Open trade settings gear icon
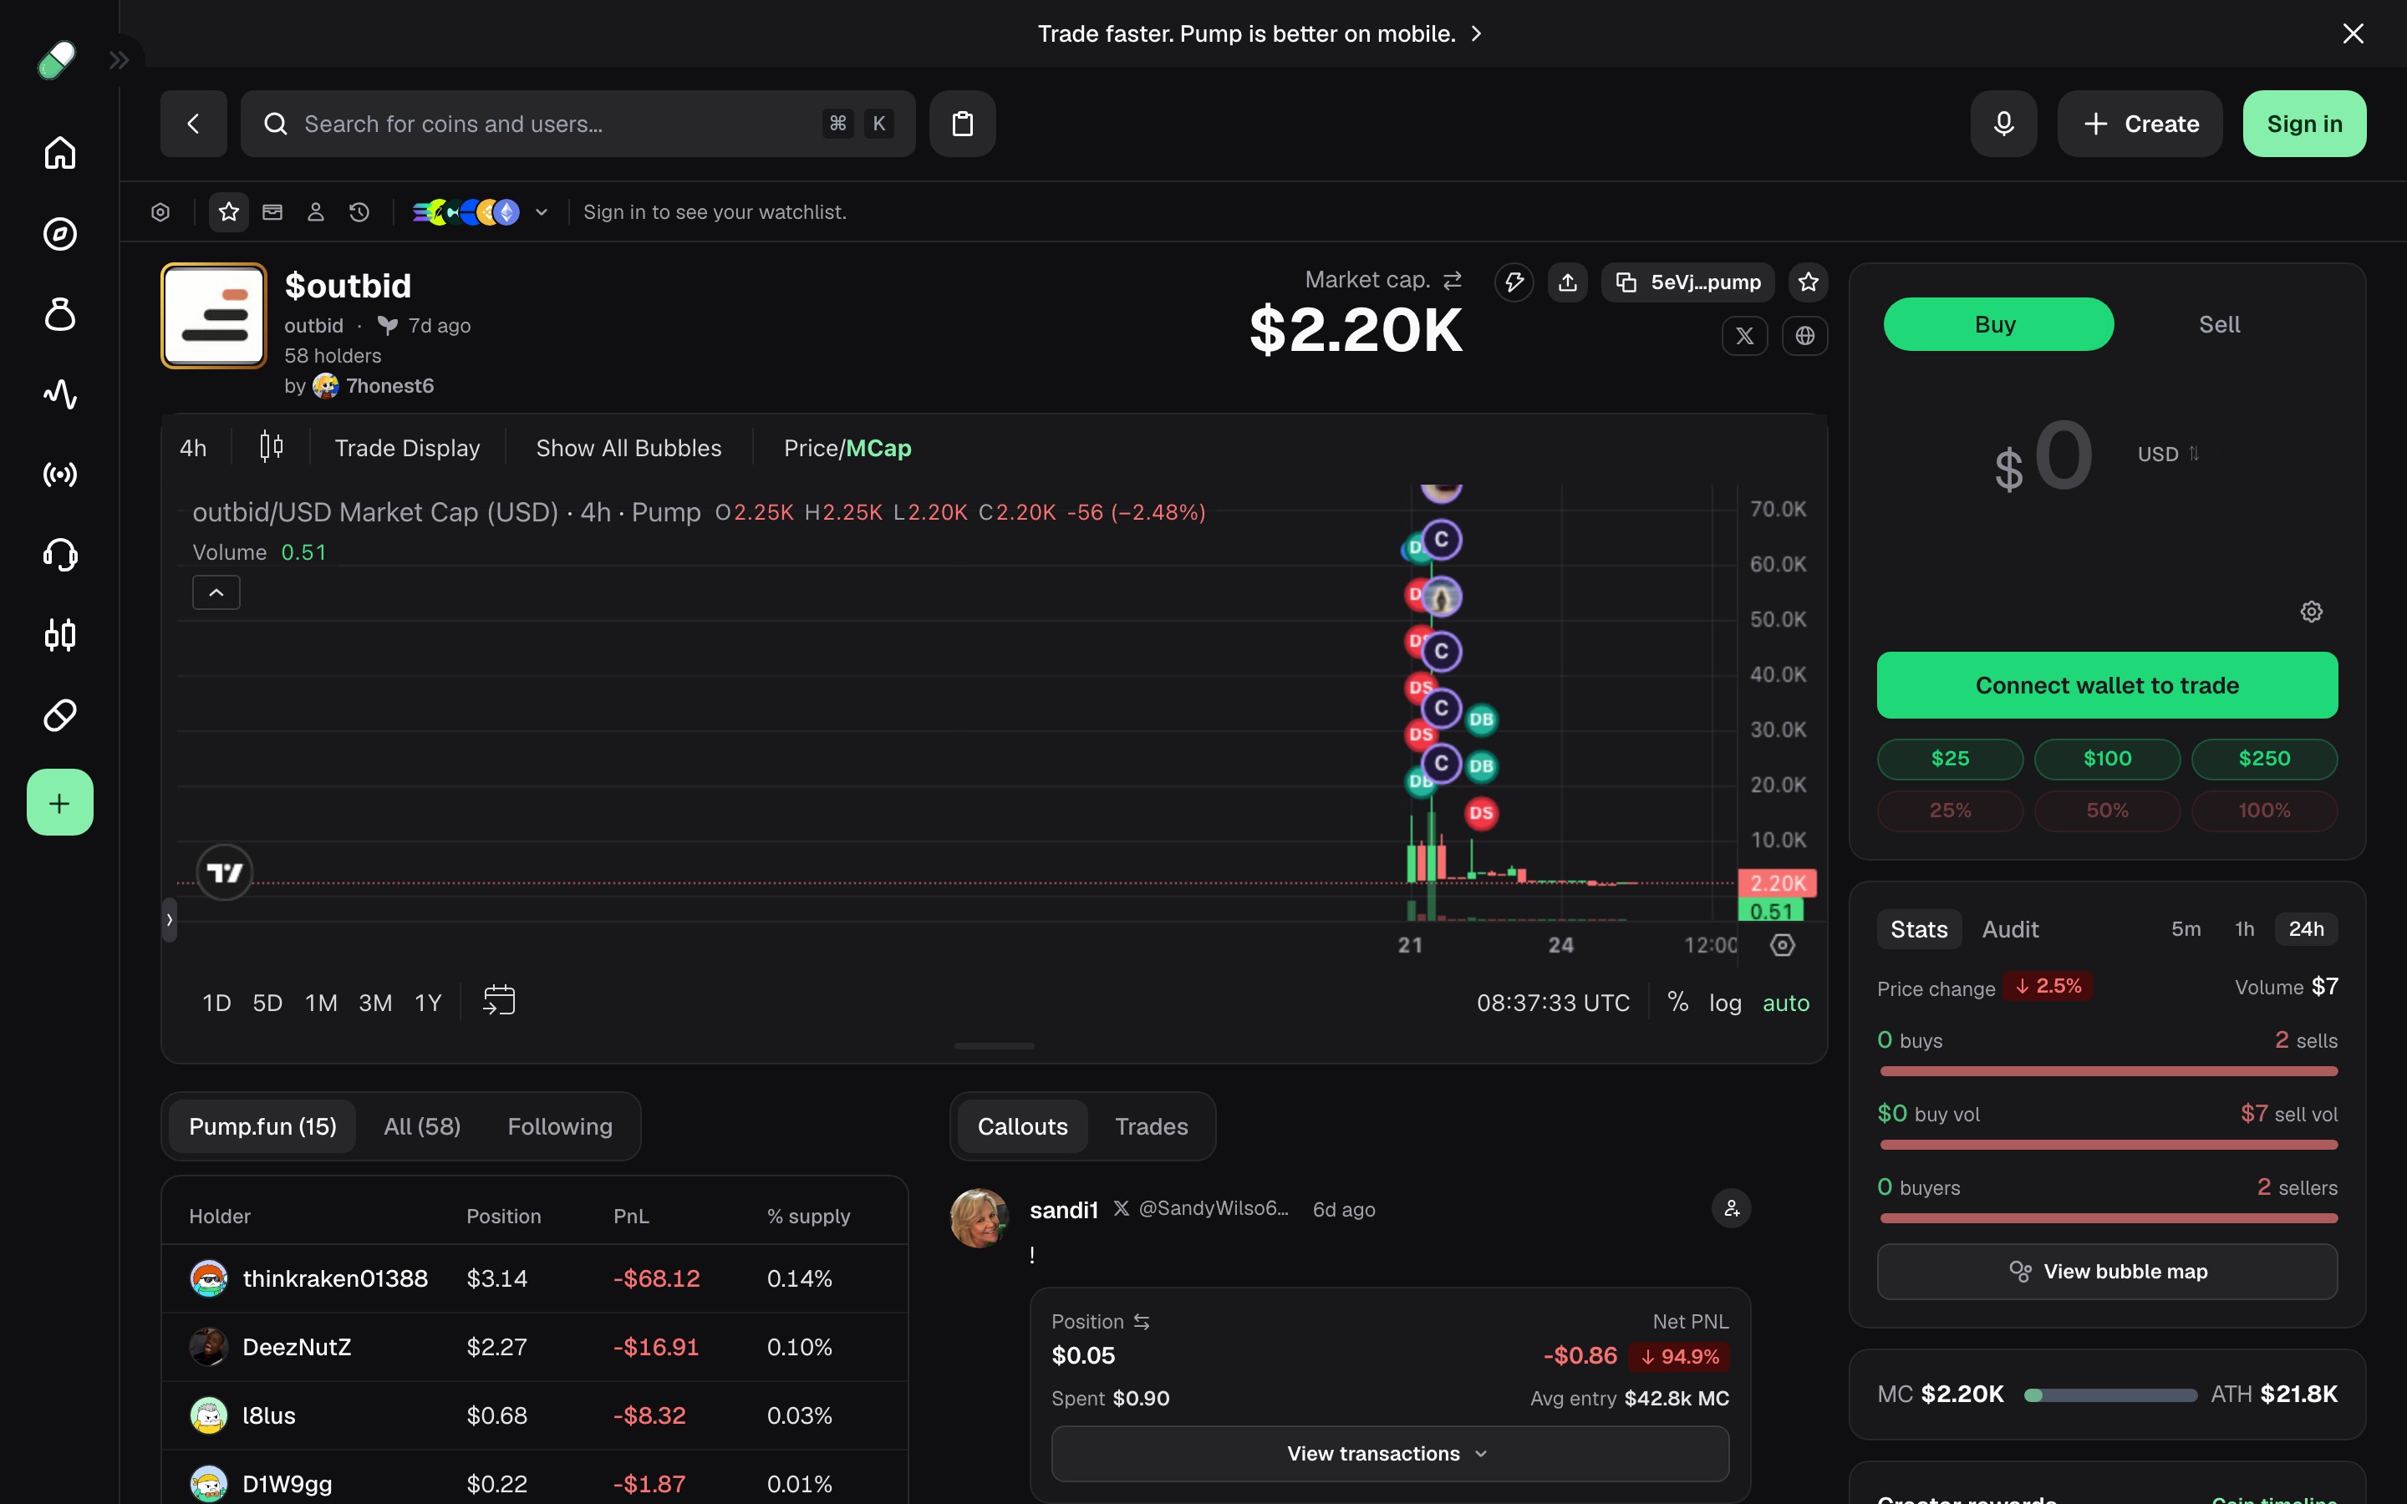Viewport: 2407px width, 1504px height. (2312, 612)
